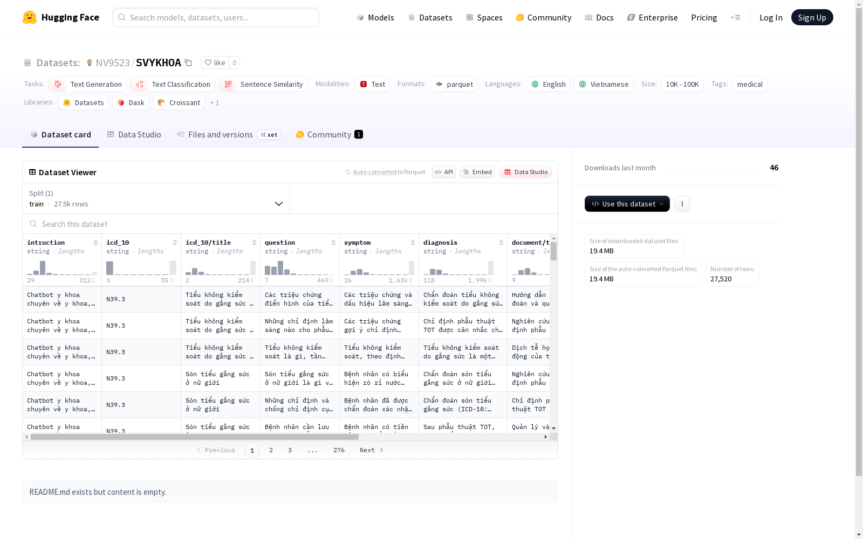Open the more navigation menu icon
The height and width of the screenshot is (539, 863).
(x=736, y=17)
